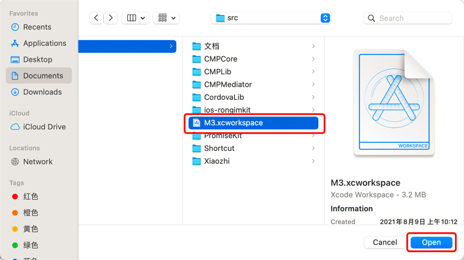Select the orange 橙色 tag

39,212
